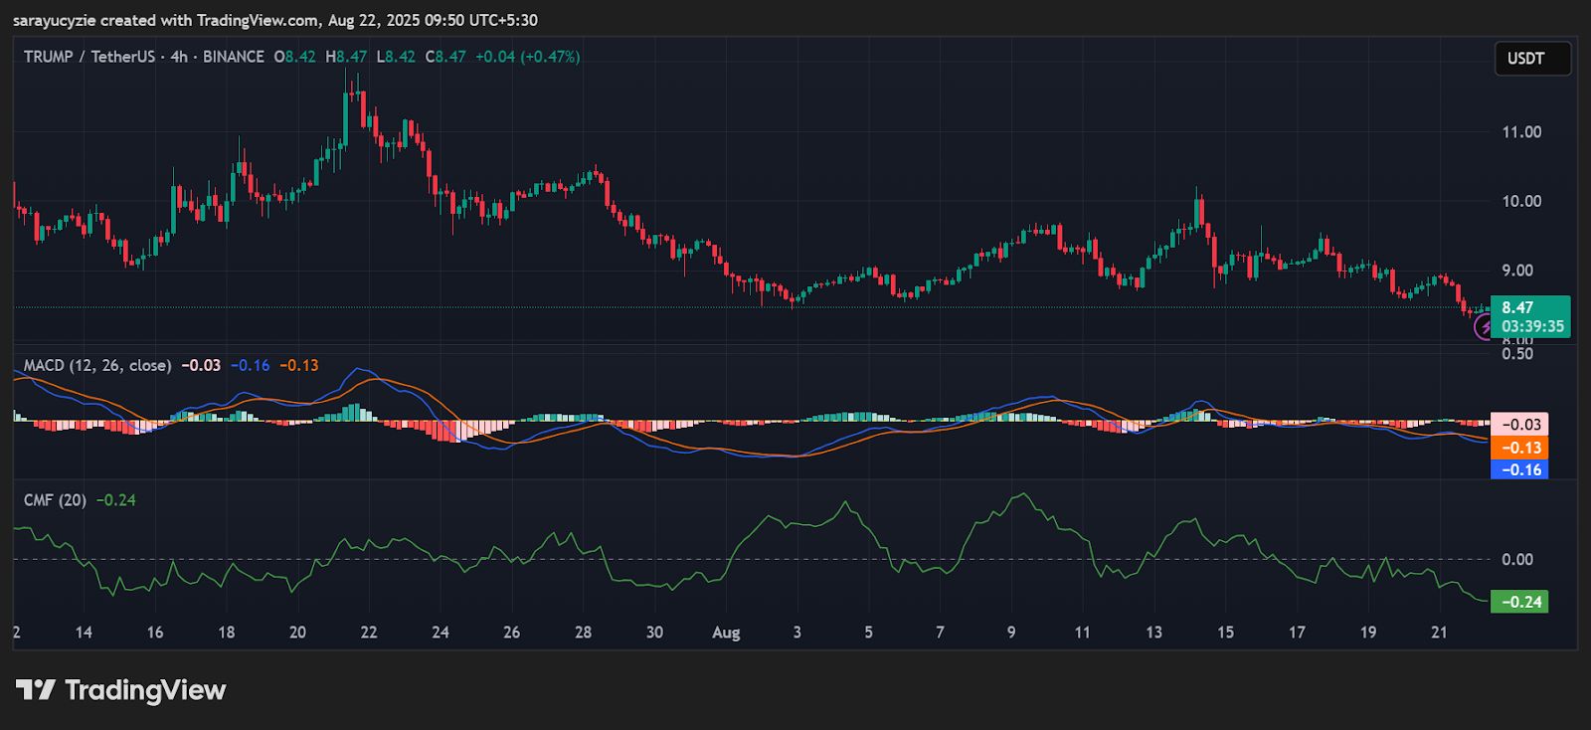1591x730 pixels.
Task: Click date label 26 on the time axis
Action: pos(512,633)
